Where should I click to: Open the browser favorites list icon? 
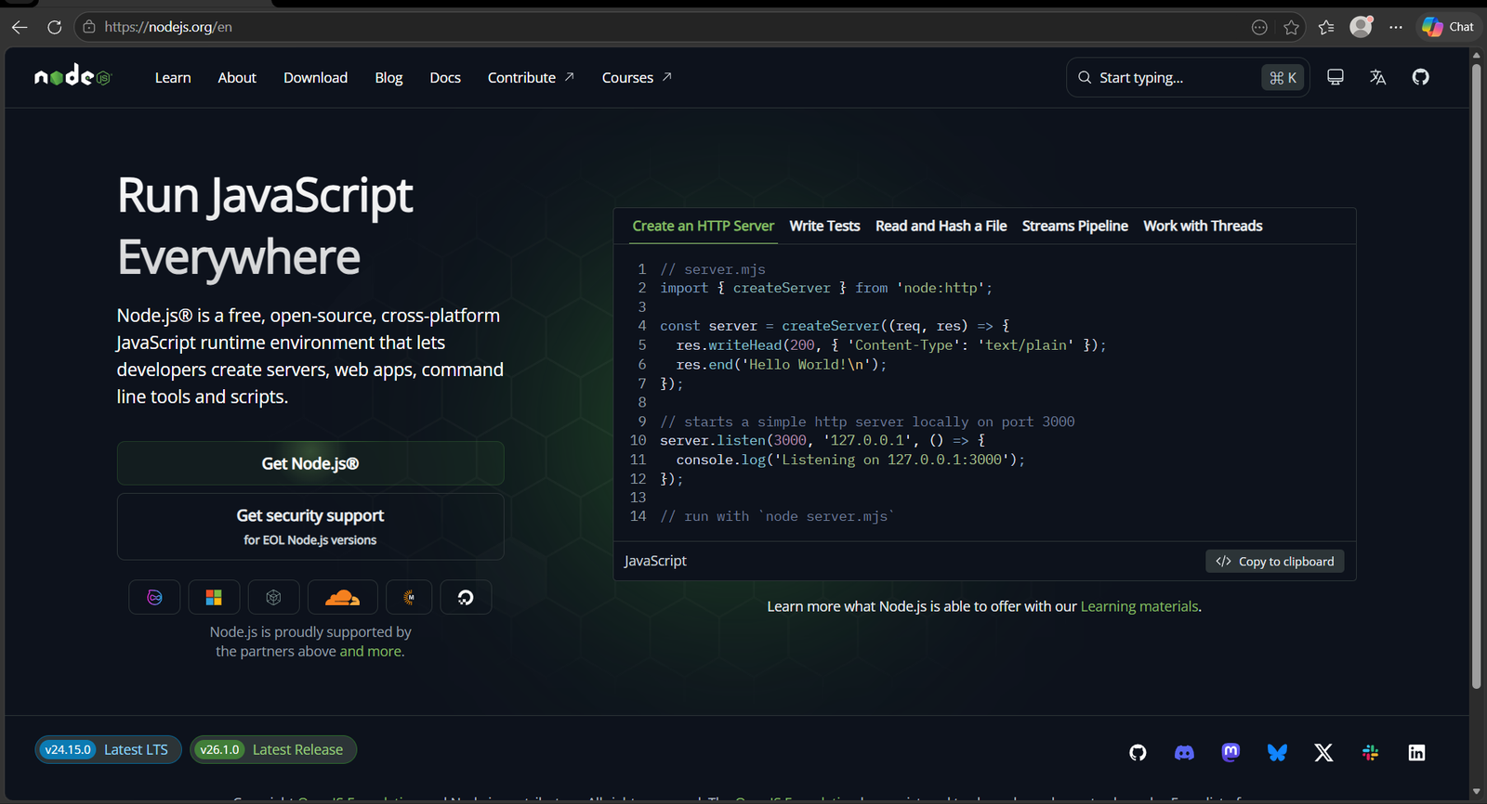click(1326, 27)
